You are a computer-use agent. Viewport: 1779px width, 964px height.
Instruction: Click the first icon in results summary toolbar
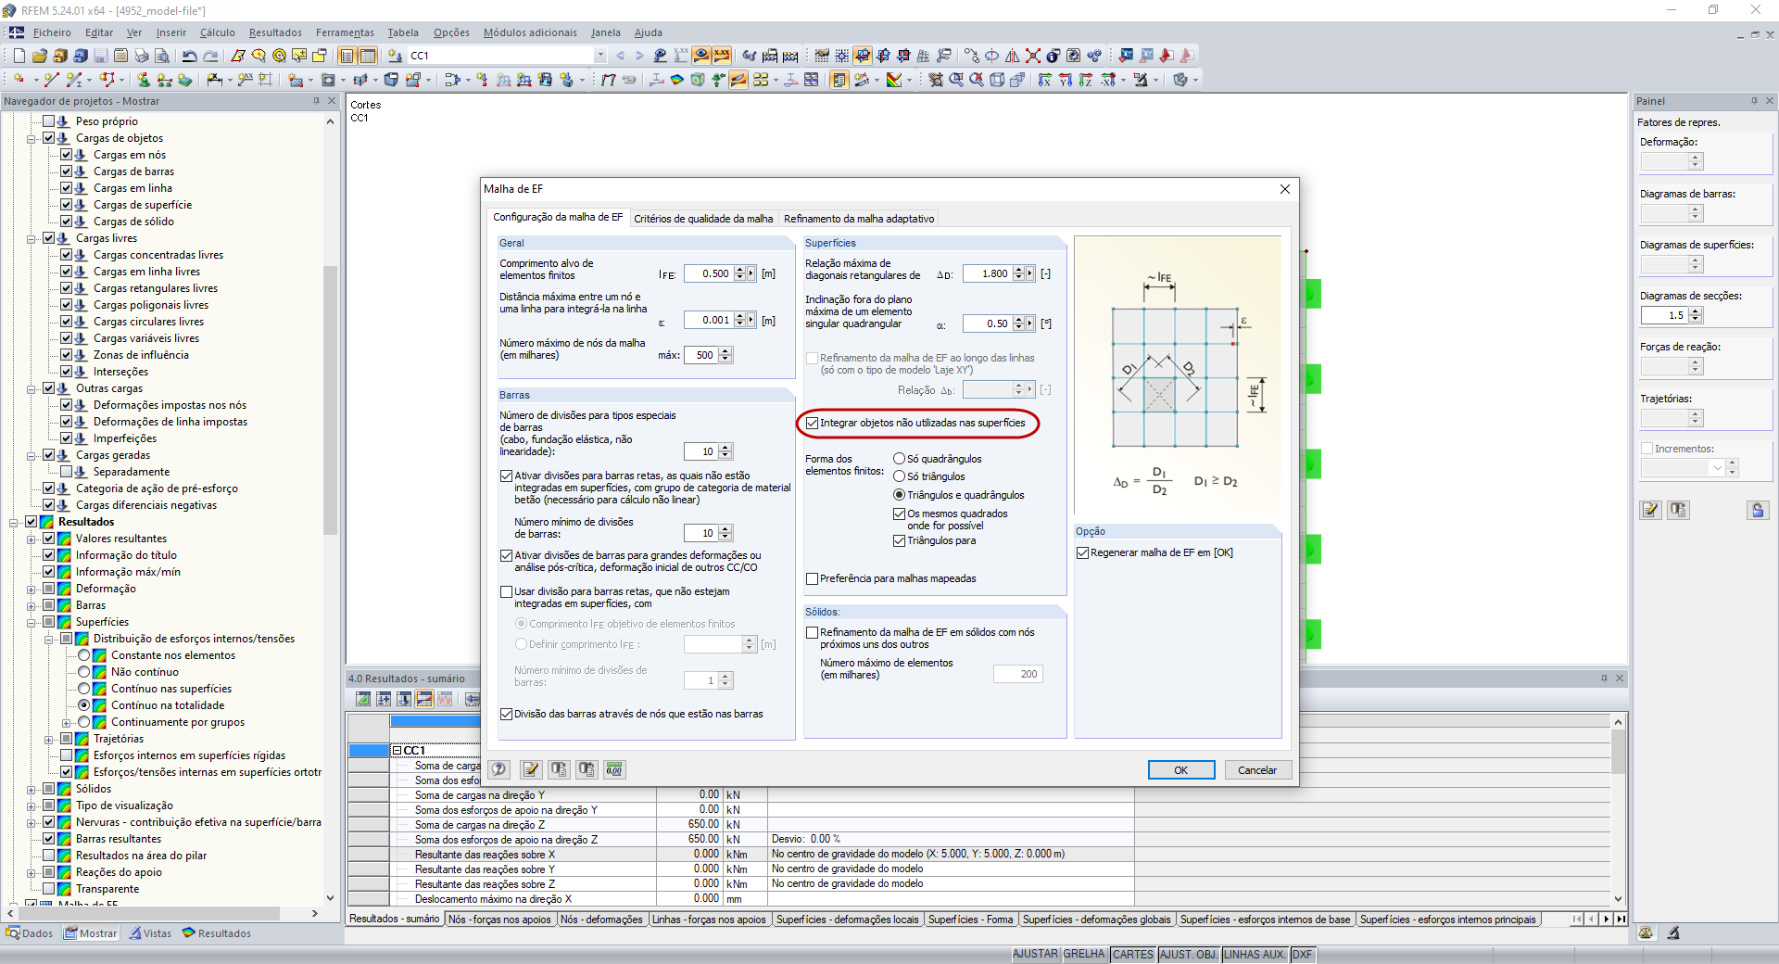tap(363, 699)
